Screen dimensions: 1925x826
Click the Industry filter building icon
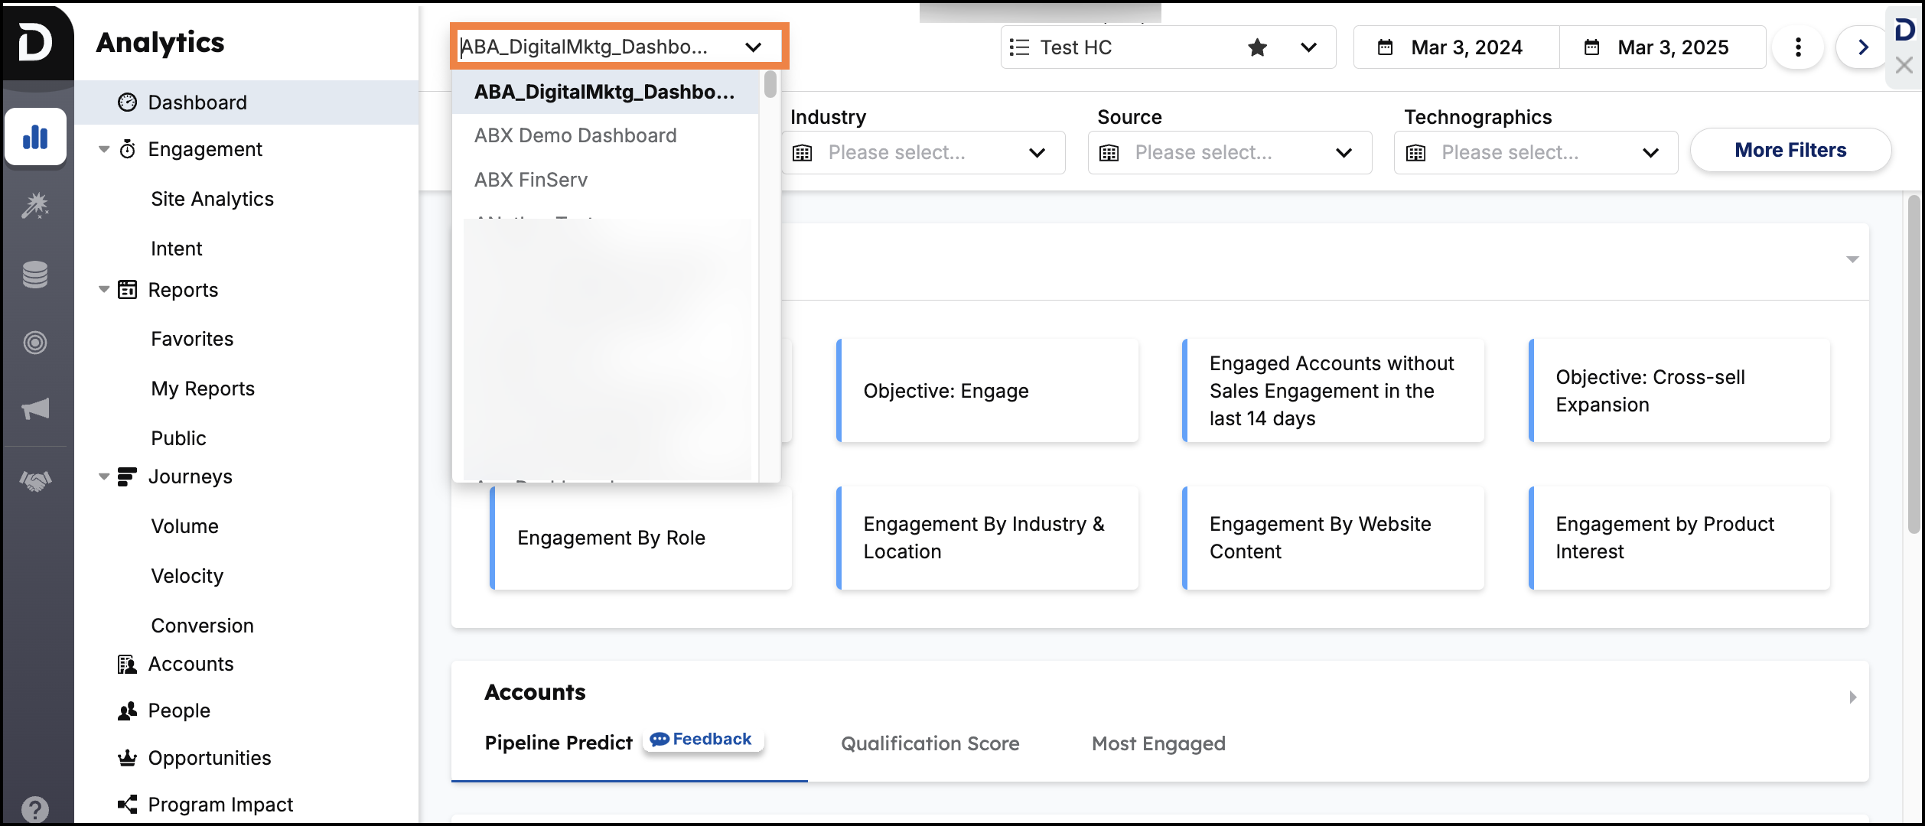coord(802,153)
